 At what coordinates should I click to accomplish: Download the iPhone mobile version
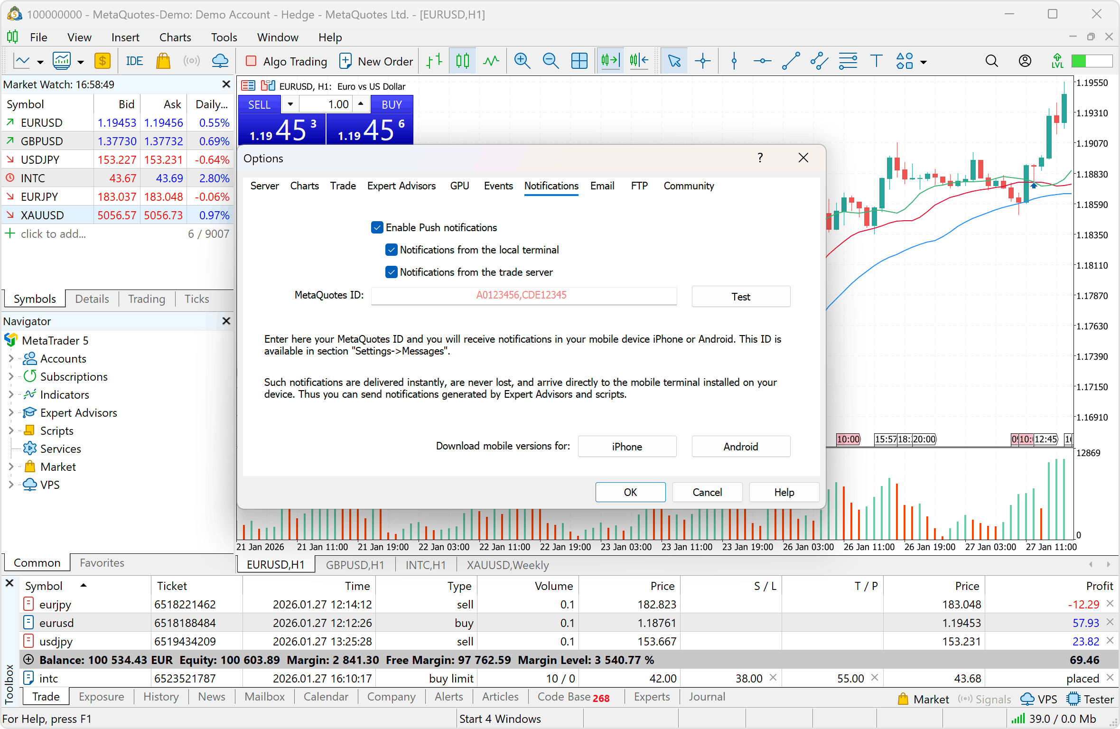(627, 446)
